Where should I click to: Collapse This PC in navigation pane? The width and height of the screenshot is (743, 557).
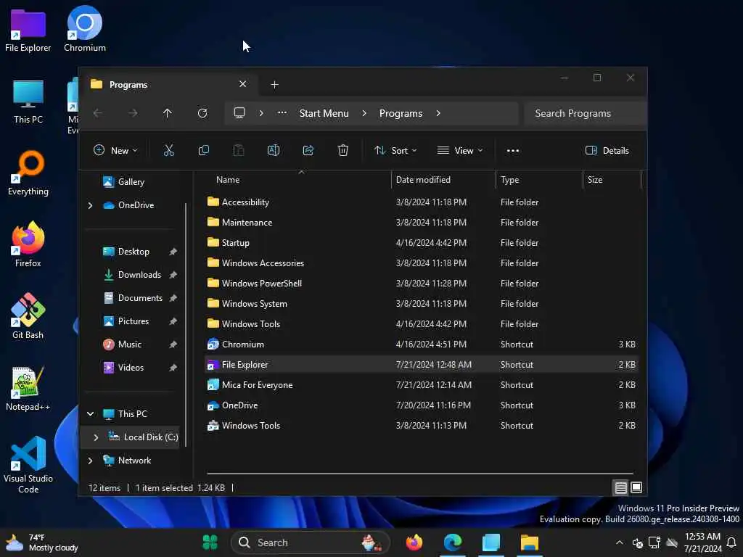[x=90, y=414]
